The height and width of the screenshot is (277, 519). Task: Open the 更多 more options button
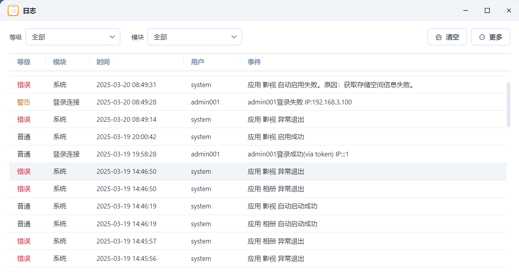pyautogui.click(x=491, y=37)
